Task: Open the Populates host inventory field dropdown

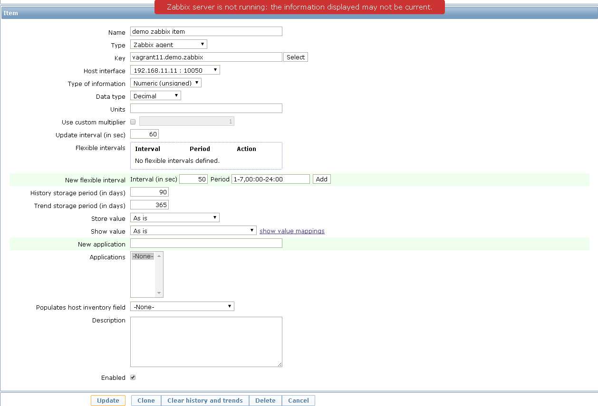Action: [182, 307]
